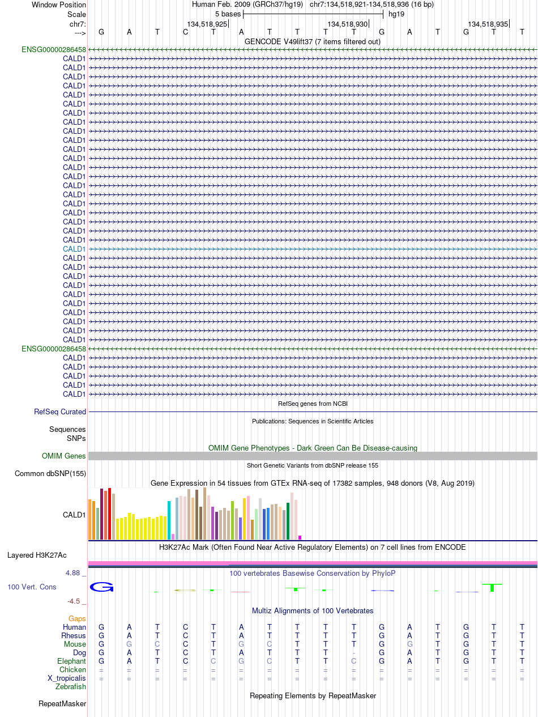This screenshot has width=538, height=717.
Task: Click 'Repeating Elements by RepeatMasker' title
Action: (313, 696)
